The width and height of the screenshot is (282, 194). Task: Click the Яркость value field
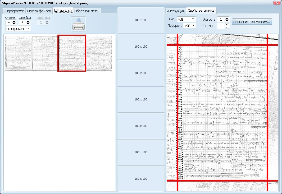[x=221, y=19]
